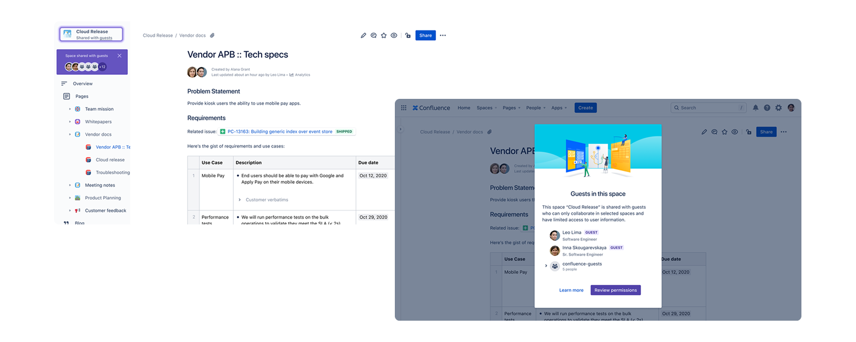Screen dimensions: 856x342
Task: Open comments icon in the dimmed window
Action: 714,132
